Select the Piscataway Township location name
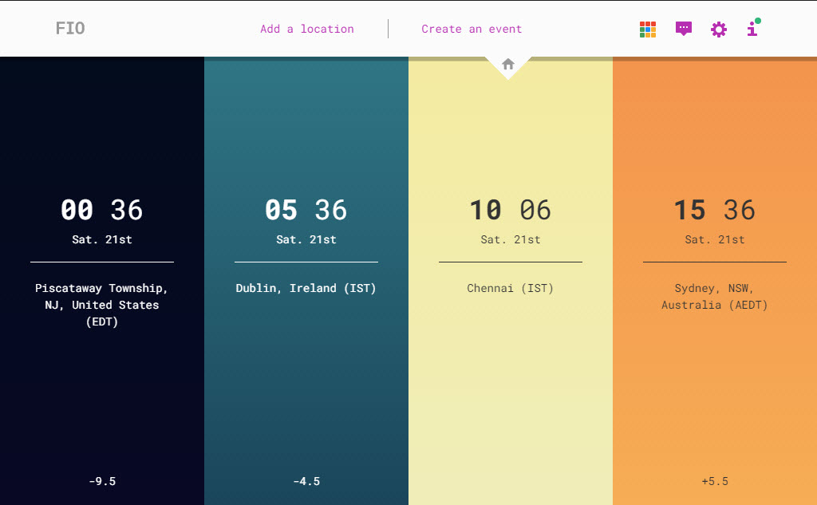Viewport: 817px width, 505px height. (102, 305)
